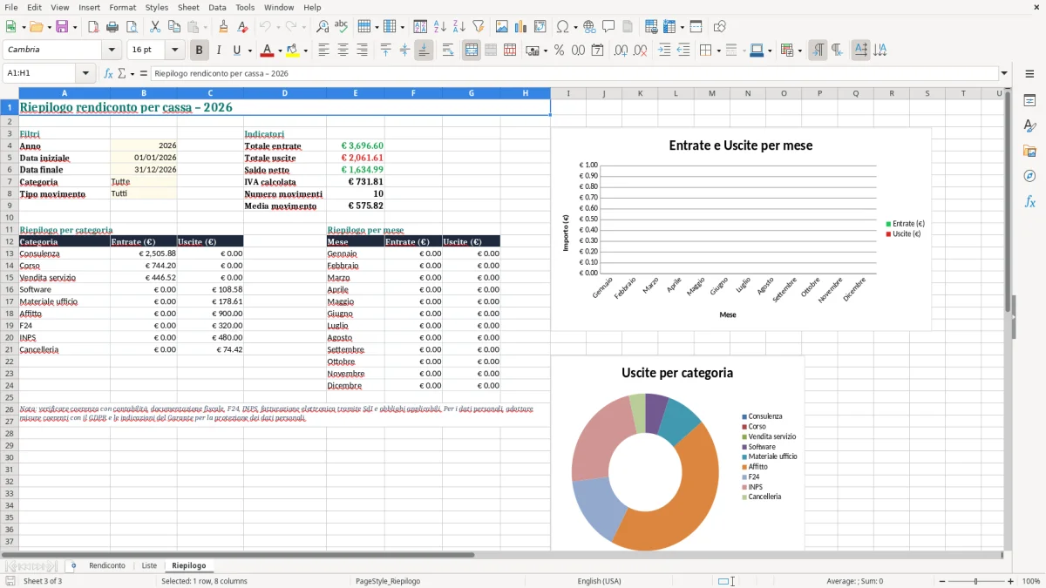Insert Hyperlink globe icon
Viewport: 1046px width, 588px height.
pos(589,27)
